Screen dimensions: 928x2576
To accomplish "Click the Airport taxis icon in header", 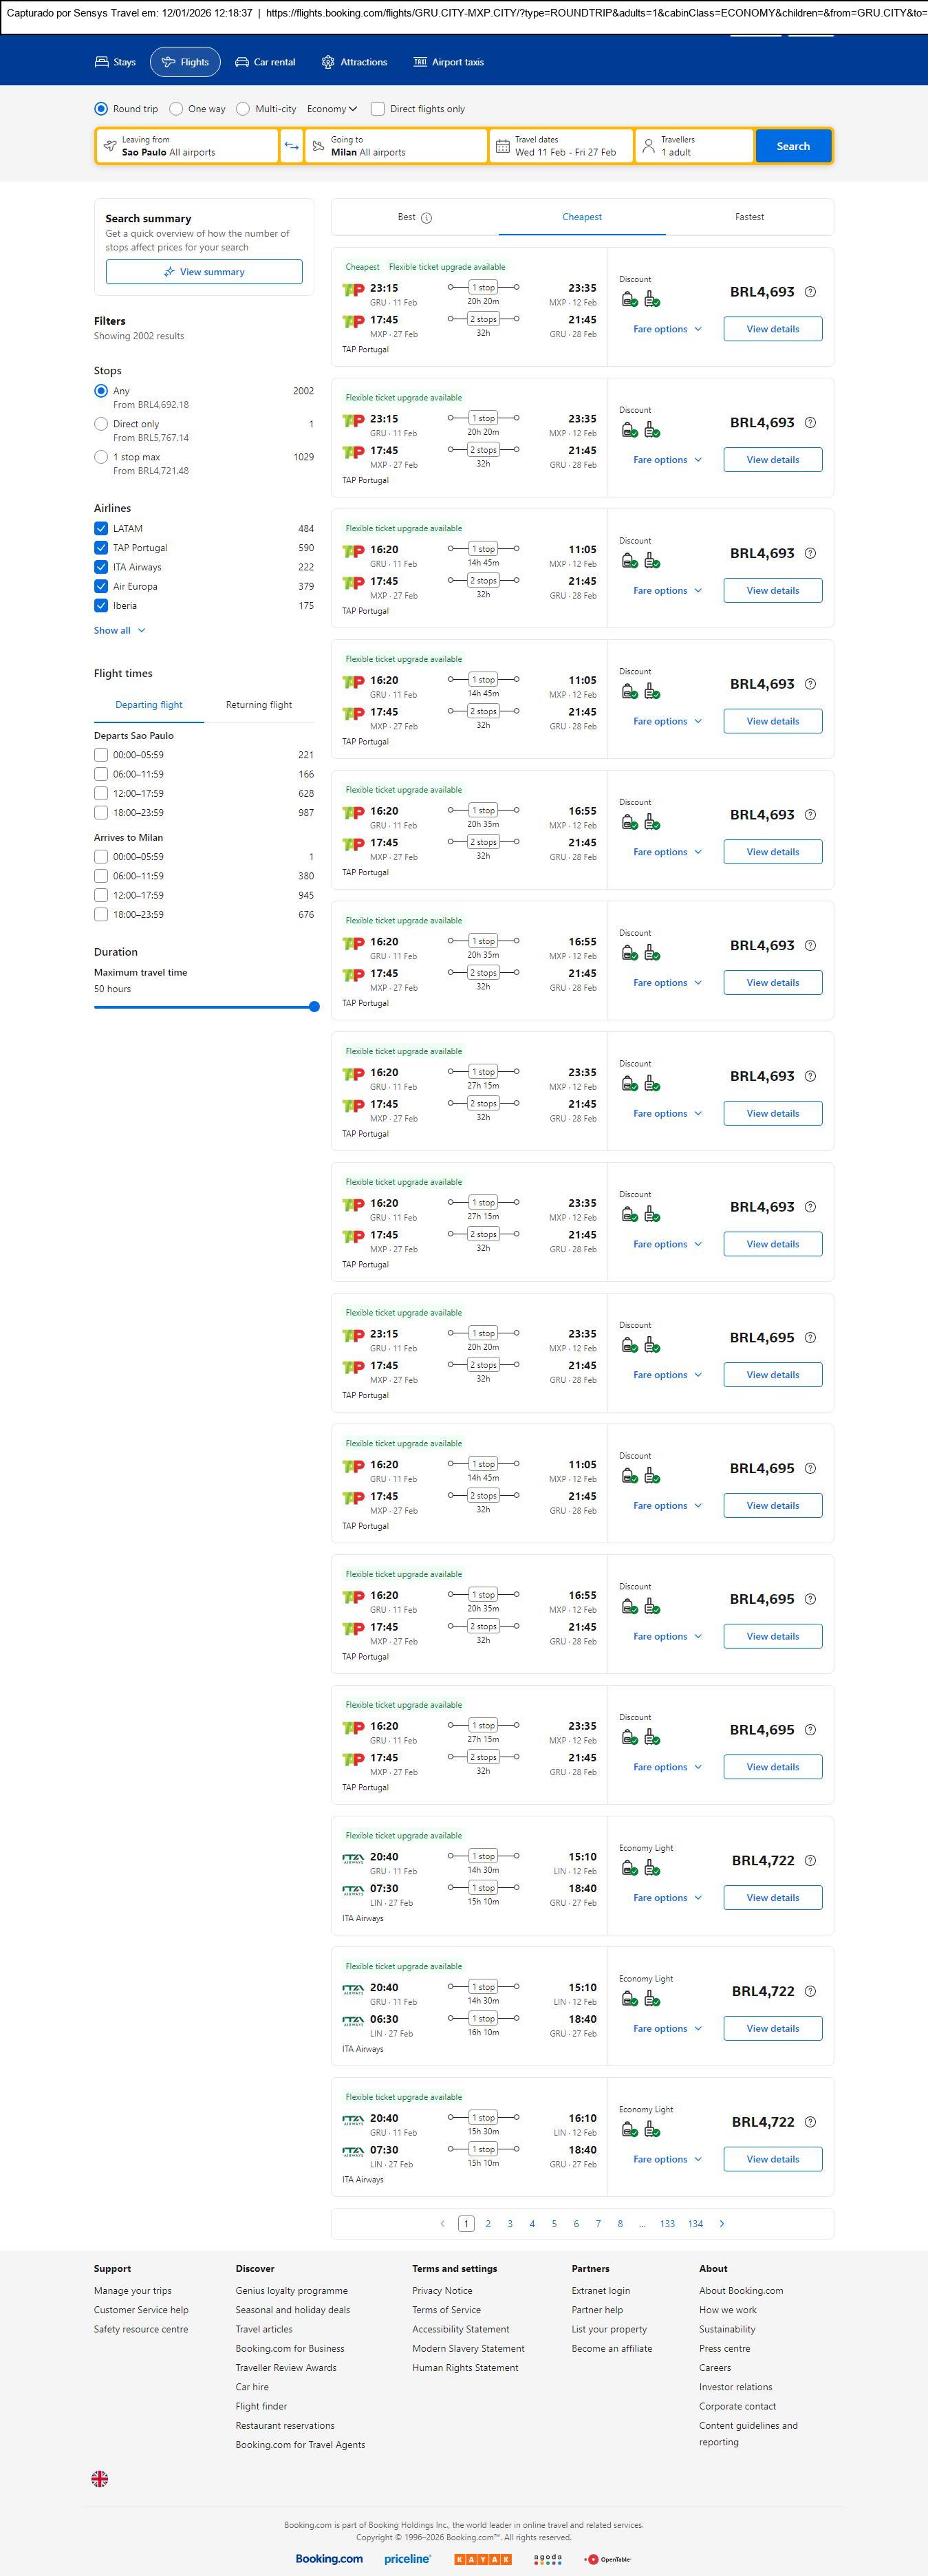I will (420, 62).
